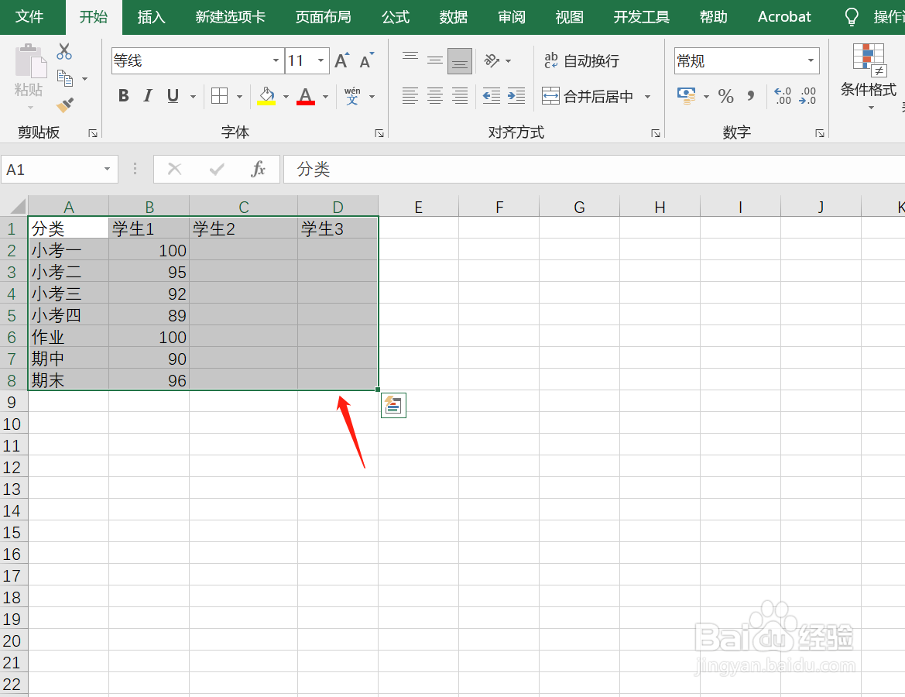Screen dimensions: 905x697
Task: Apply borders with the border icon
Action: (x=219, y=96)
